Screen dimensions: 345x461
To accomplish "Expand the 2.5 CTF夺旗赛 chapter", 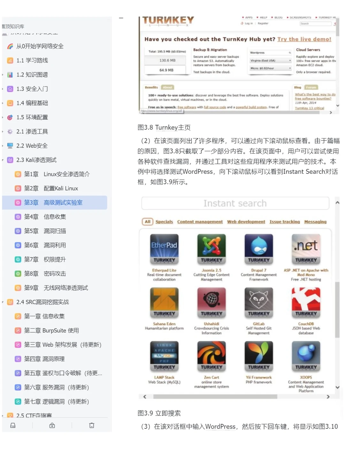I will [x=3, y=415].
